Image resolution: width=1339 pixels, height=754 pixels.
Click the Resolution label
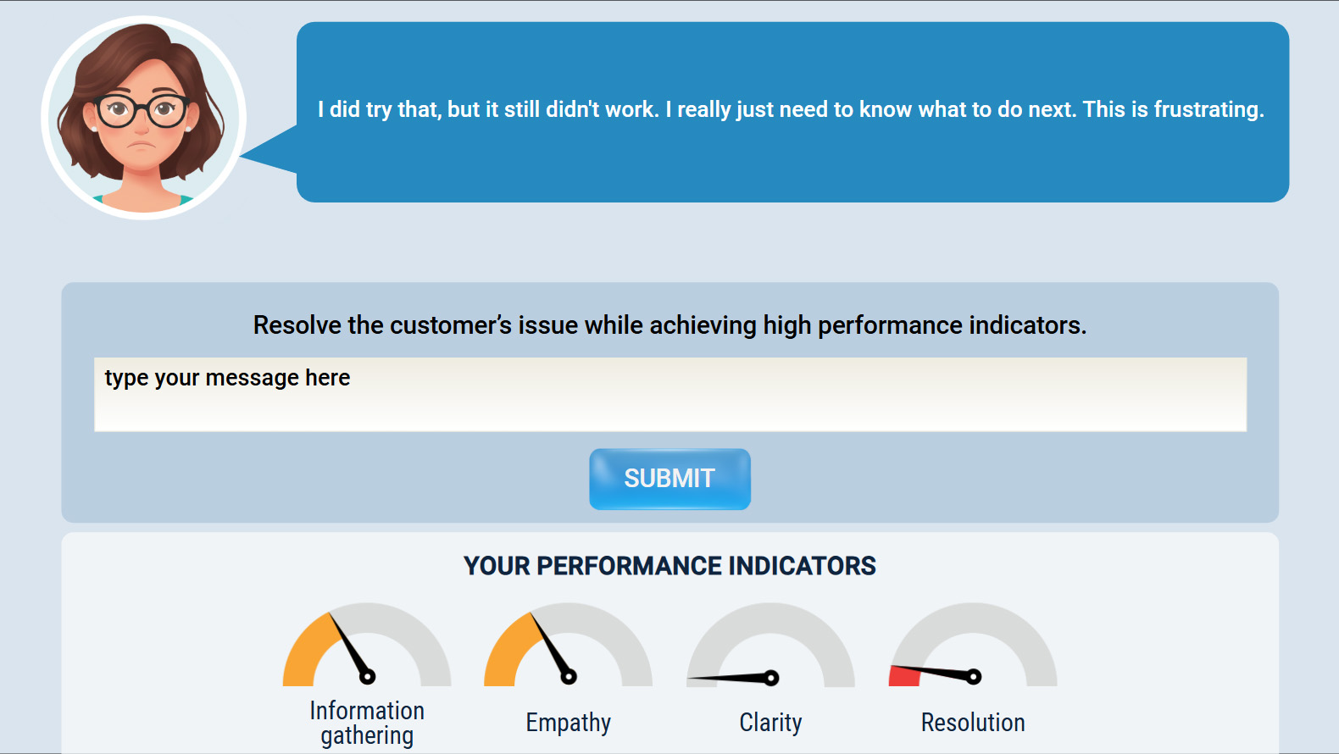(973, 723)
